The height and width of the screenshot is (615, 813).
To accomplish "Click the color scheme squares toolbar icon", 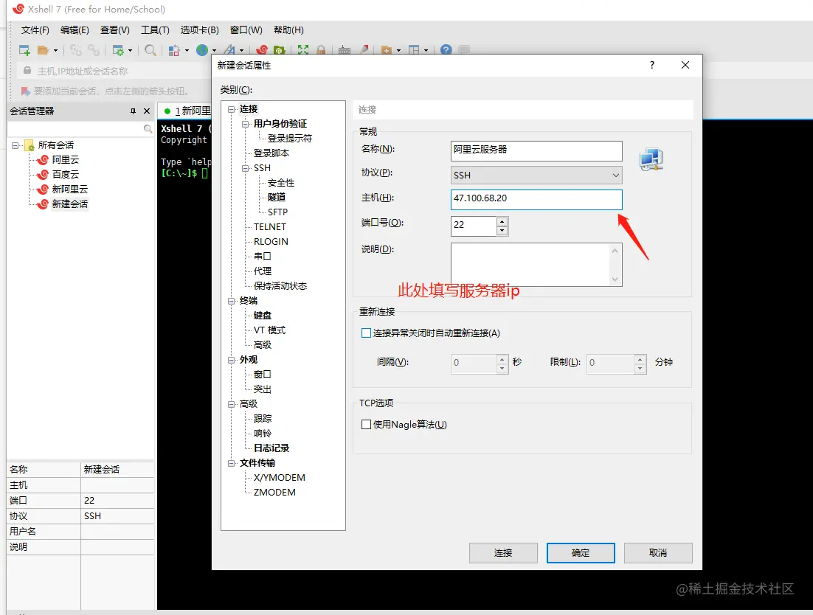I will [x=173, y=50].
